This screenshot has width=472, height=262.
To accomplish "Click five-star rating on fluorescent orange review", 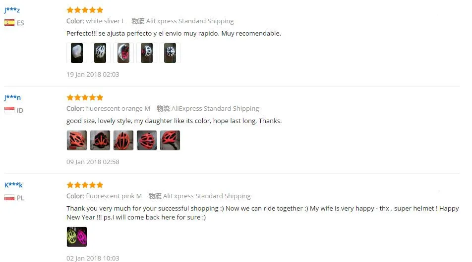I will pos(85,97).
